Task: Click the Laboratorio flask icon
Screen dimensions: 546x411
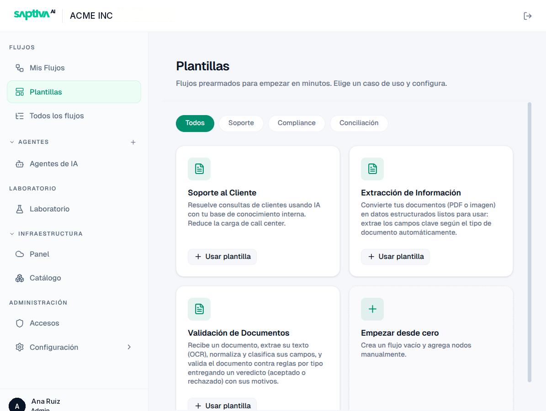Action: pyautogui.click(x=20, y=209)
